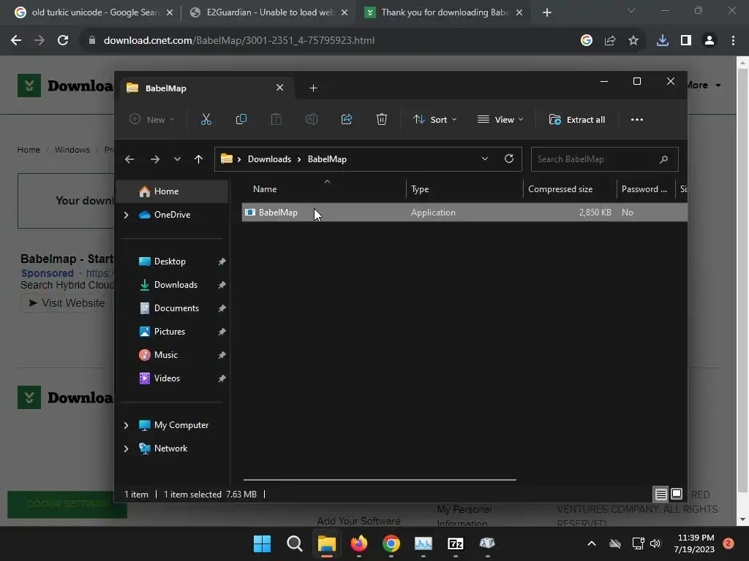Show hidden system tray icons
Screen dimensions: 749x561
(591, 543)
